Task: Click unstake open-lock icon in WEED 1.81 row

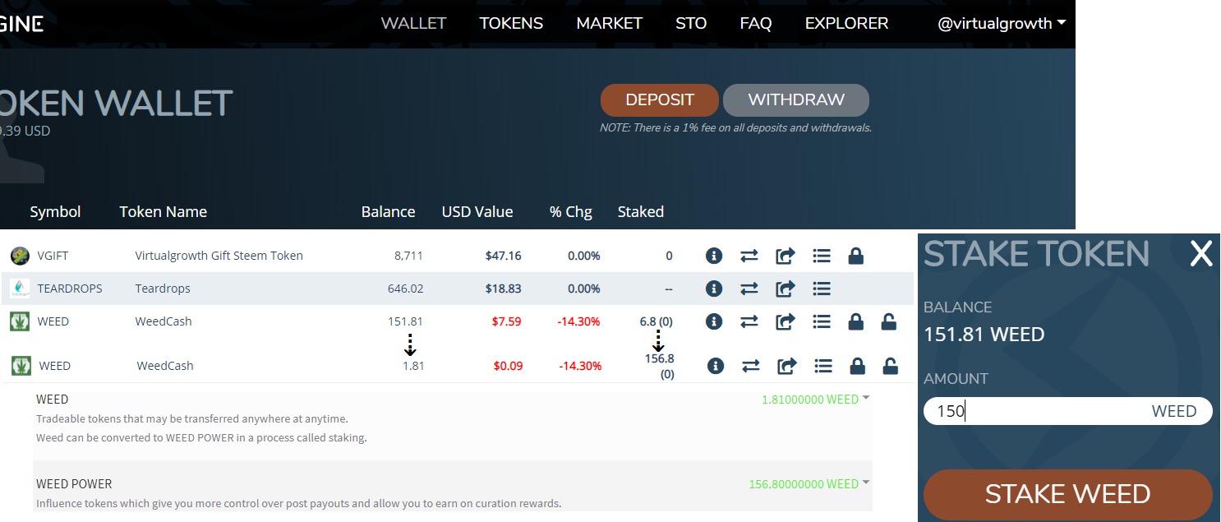Action: 890,366
